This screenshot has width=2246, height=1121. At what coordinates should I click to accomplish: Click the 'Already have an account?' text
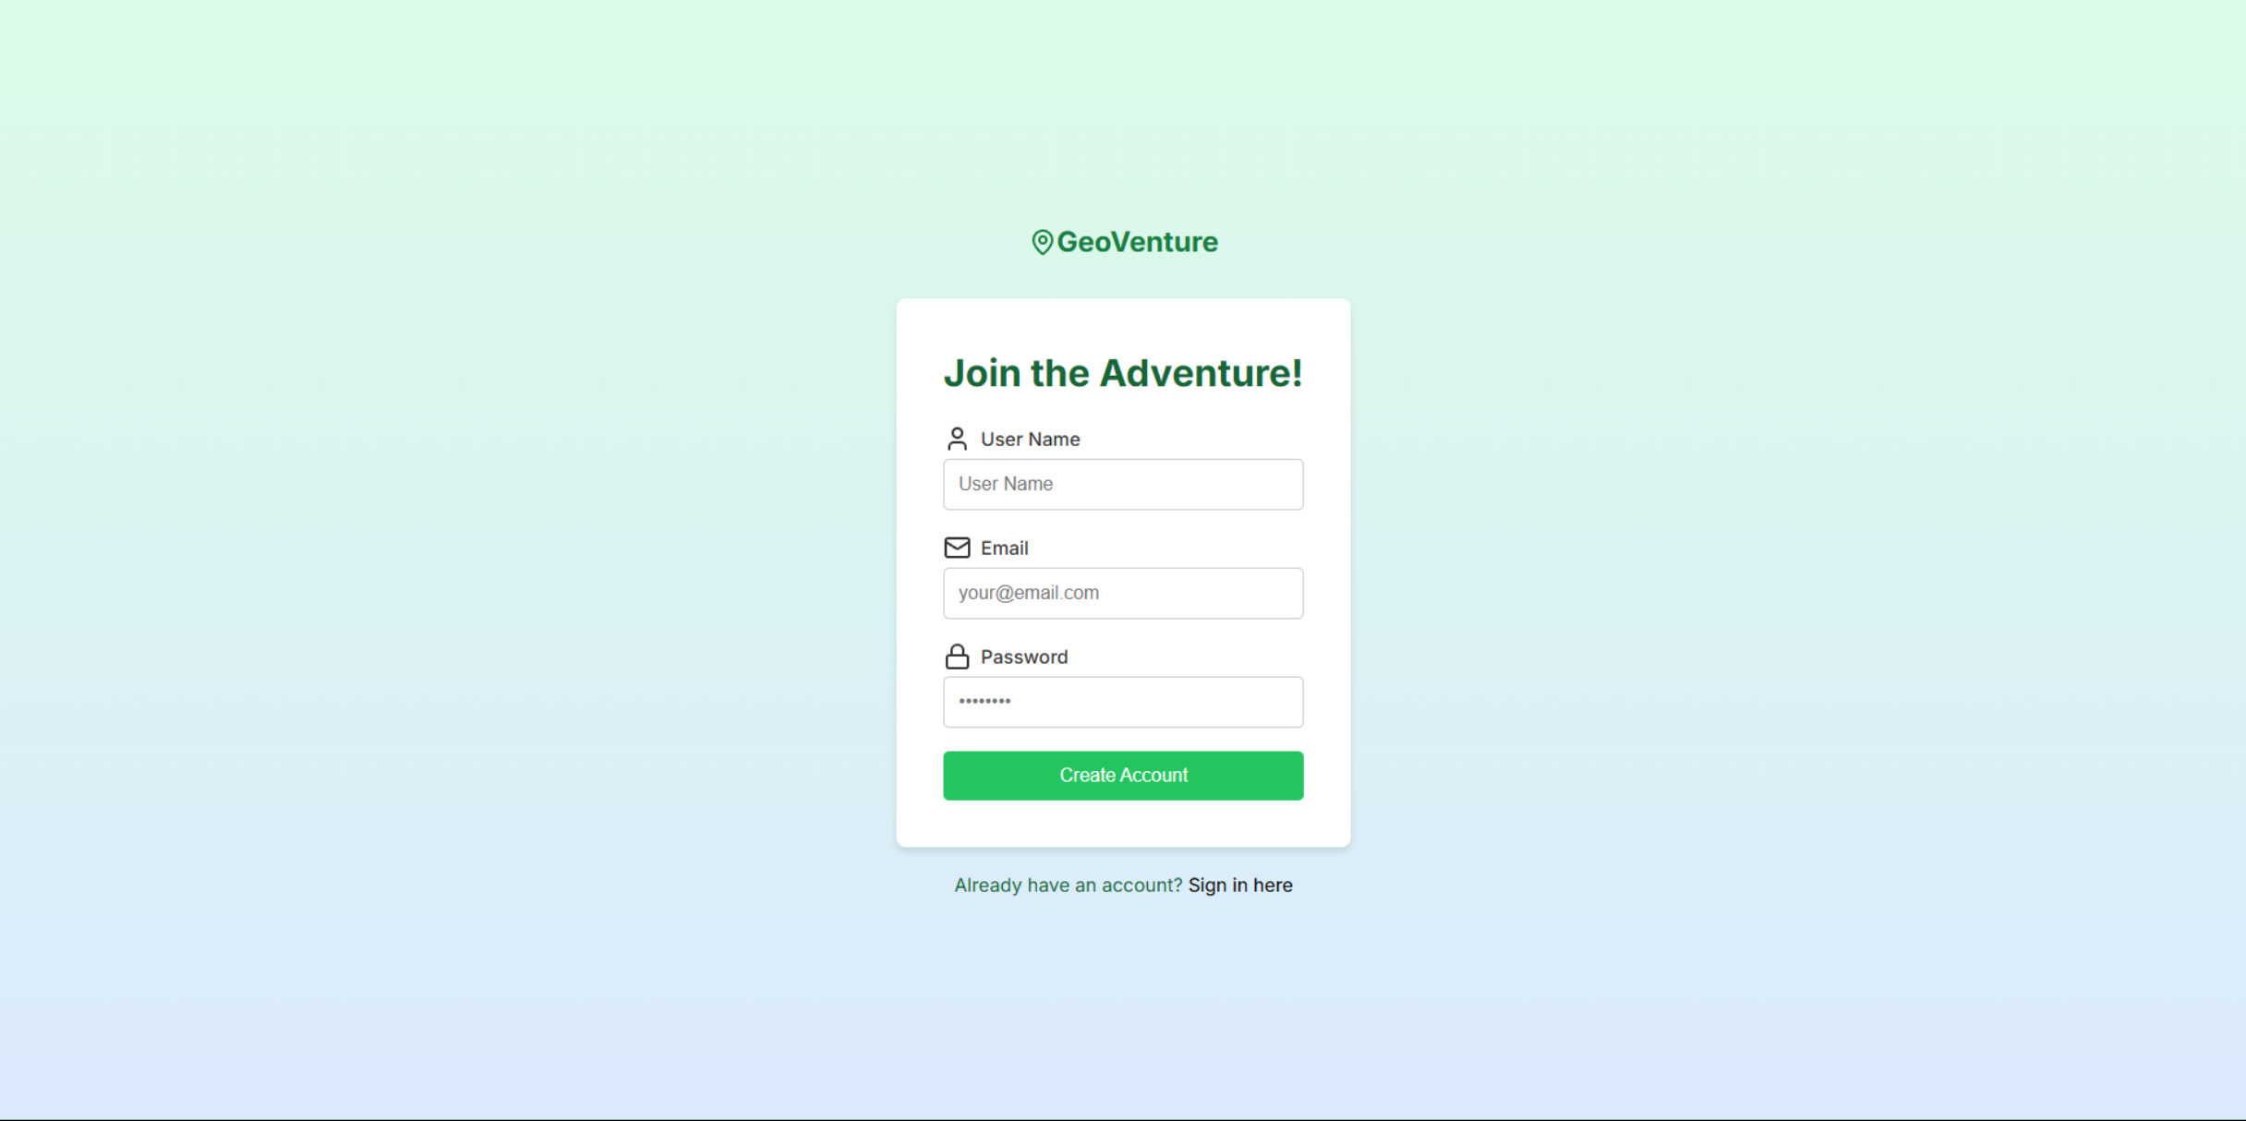pyautogui.click(x=1068, y=886)
